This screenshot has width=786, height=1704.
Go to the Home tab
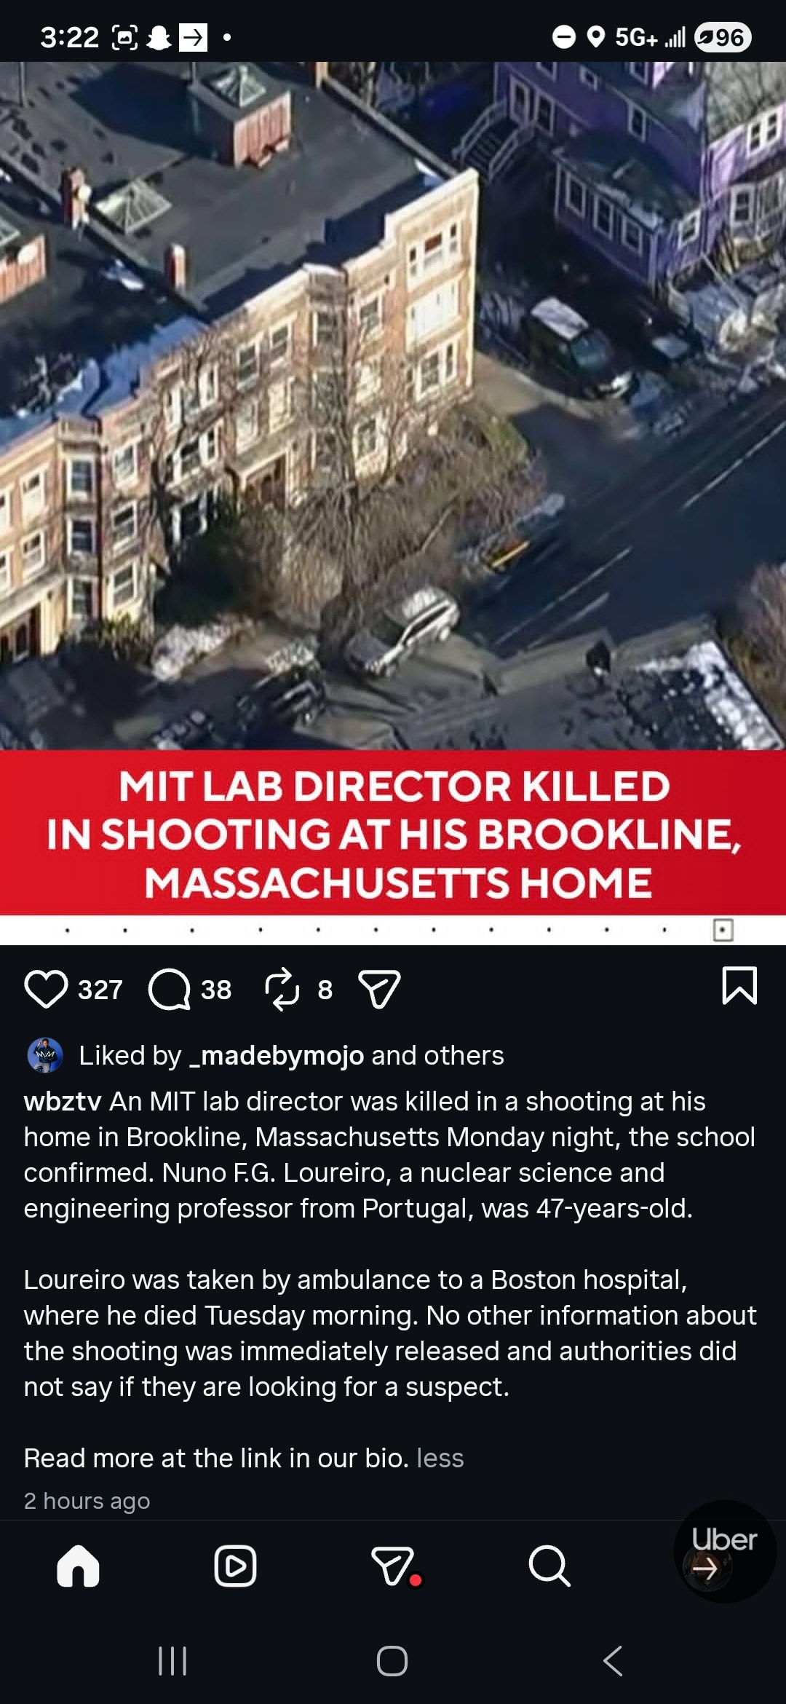coord(78,1566)
